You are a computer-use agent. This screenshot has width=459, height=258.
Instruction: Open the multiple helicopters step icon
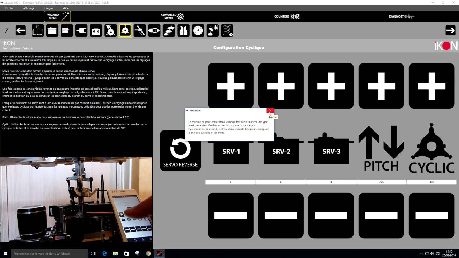169,31
